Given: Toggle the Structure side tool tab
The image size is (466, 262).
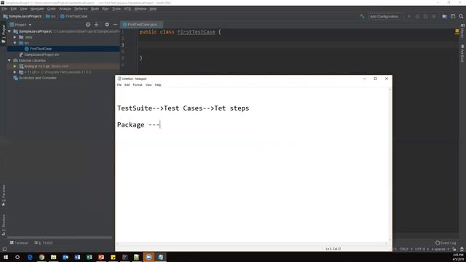Looking at the screenshot, I should point(3,225).
